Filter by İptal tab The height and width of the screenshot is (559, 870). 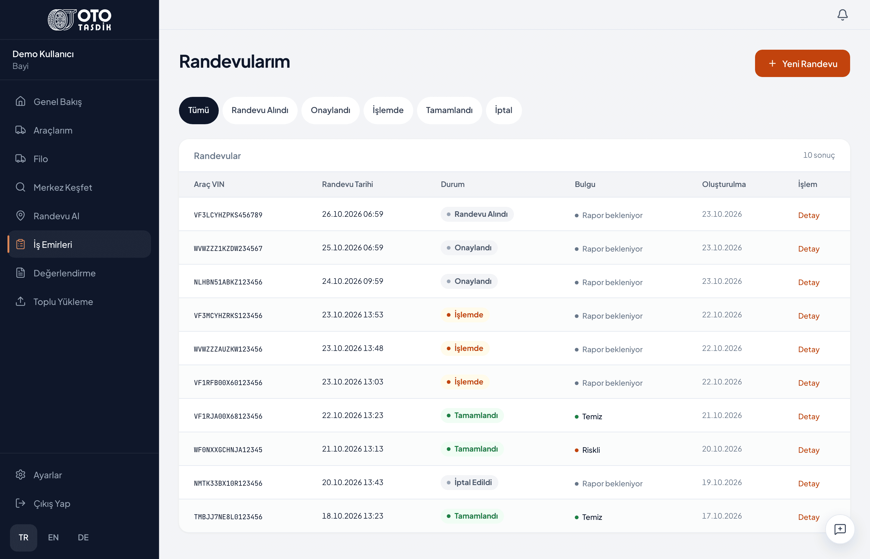click(x=504, y=110)
